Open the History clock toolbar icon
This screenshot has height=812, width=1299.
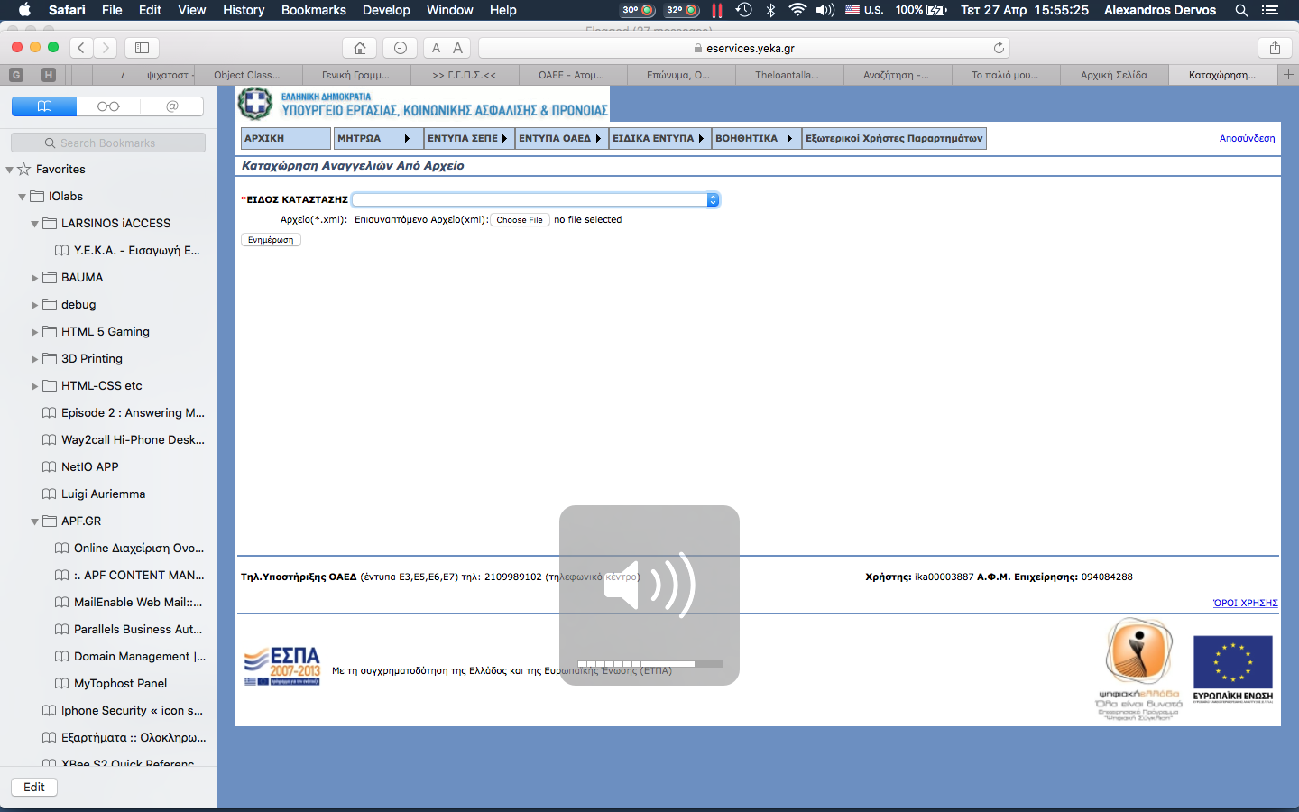coord(400,48)
